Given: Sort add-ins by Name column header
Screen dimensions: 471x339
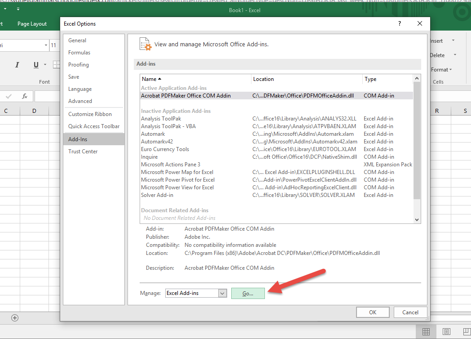Looking at the screenshot, I should tap(151, 79).
